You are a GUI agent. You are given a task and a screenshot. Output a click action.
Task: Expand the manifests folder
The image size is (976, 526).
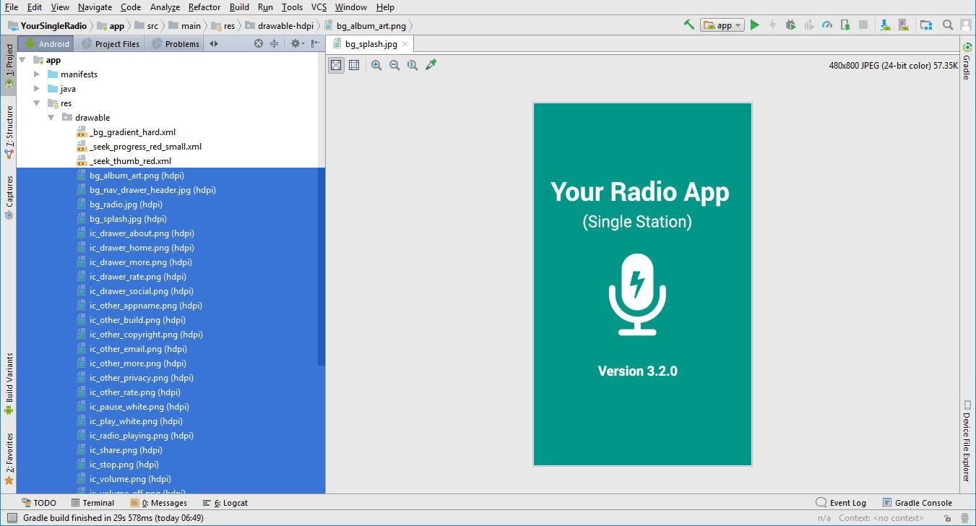pos(38,74)
